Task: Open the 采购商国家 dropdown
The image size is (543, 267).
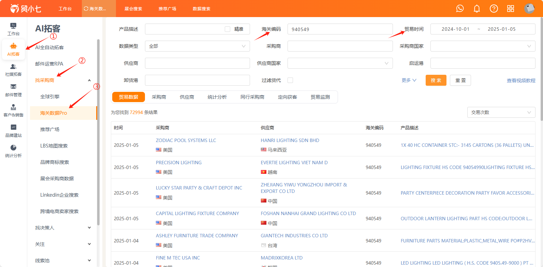Action: point(483,46)
